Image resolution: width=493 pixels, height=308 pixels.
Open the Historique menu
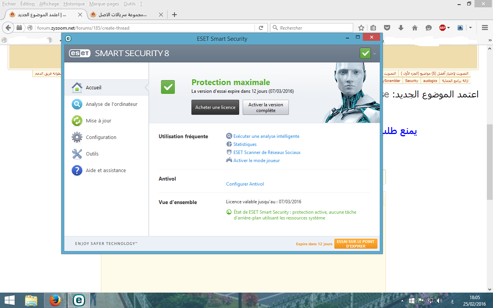pyautogui.click(x=74, y=4)
